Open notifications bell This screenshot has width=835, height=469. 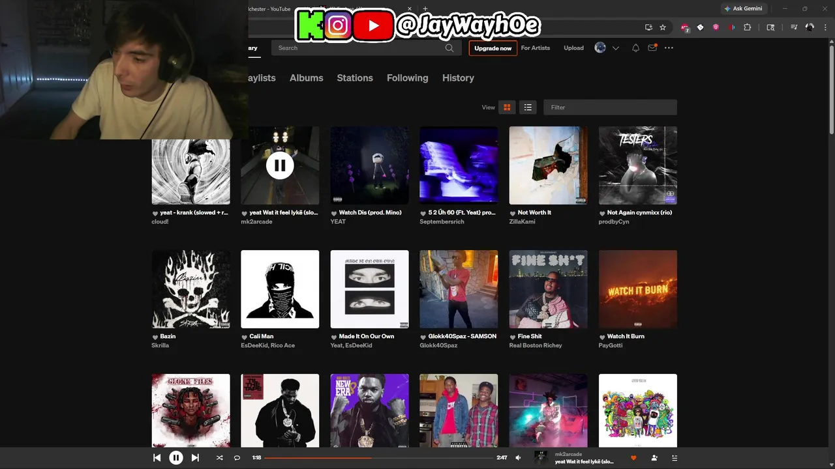[x=635, y=48]
